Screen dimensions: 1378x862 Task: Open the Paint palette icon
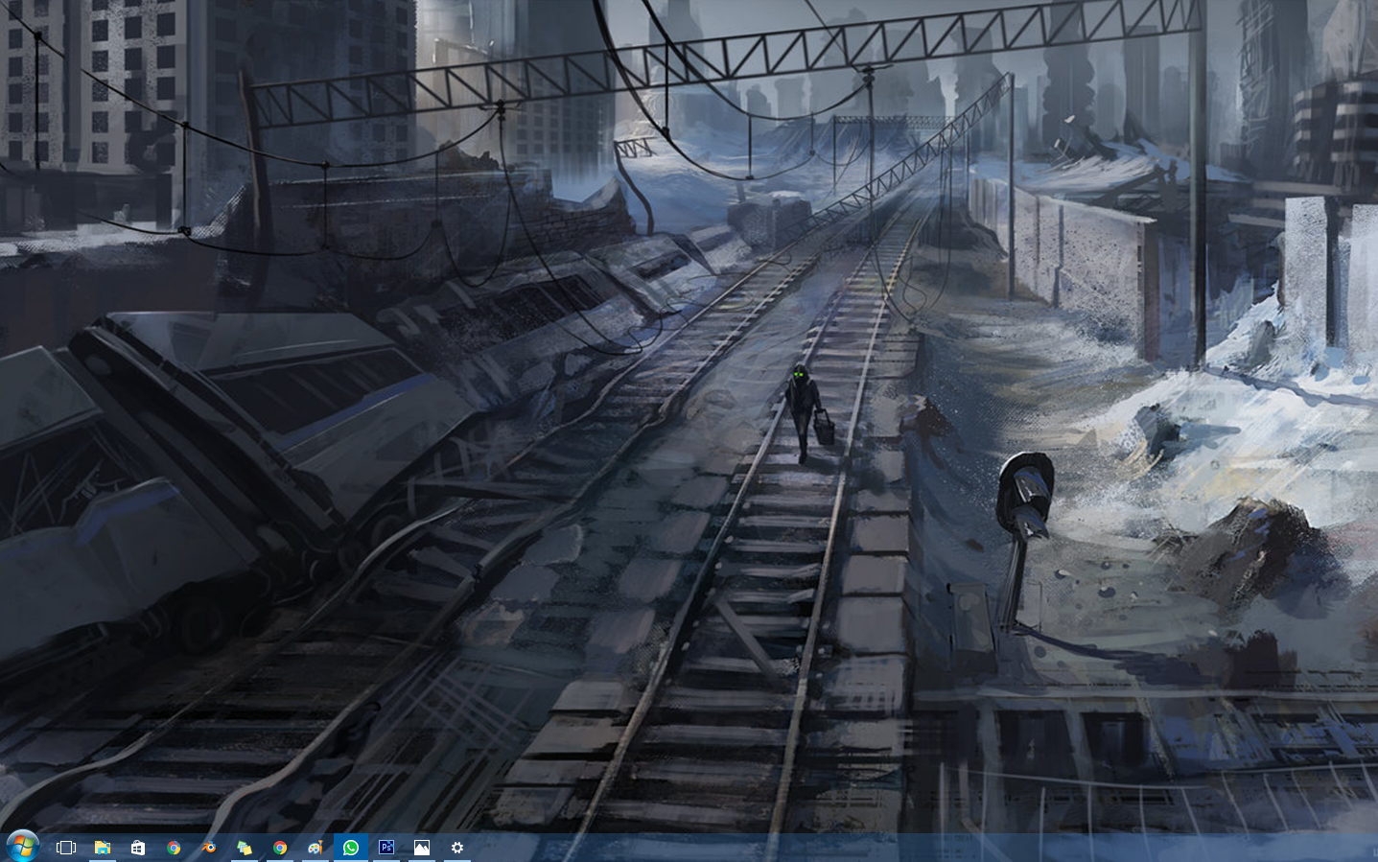(315, 848)
